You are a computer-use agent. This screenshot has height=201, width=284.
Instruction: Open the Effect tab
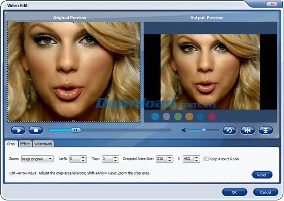pos(25,144)
